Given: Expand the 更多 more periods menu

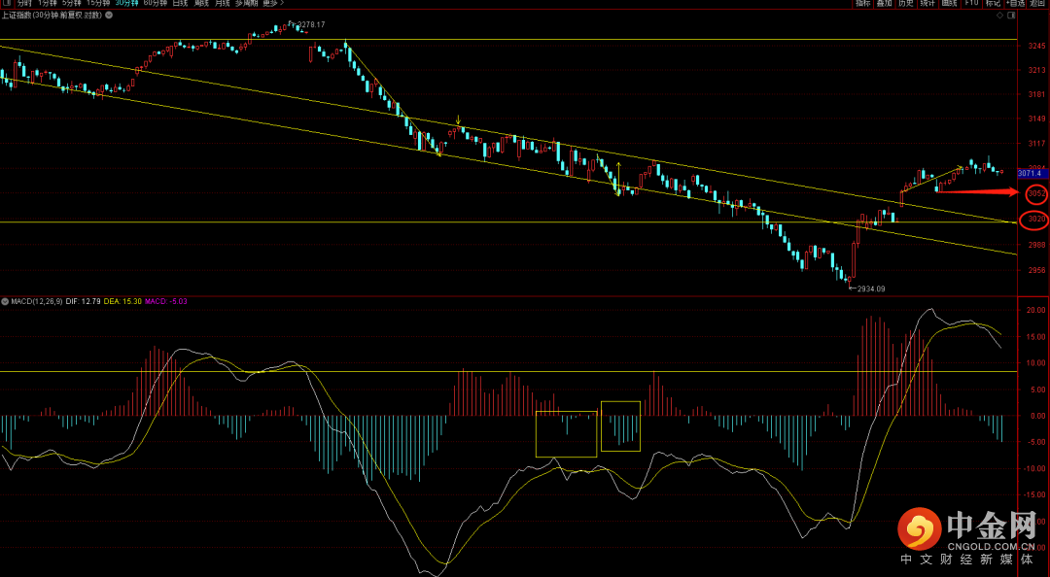Looking at the screenshot, I should click(273, 4).
